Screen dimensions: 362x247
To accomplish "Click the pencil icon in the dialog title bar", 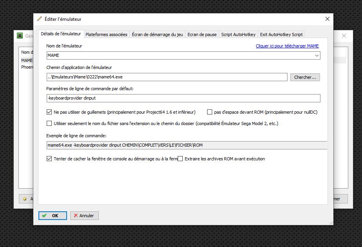I will point(40,19).
